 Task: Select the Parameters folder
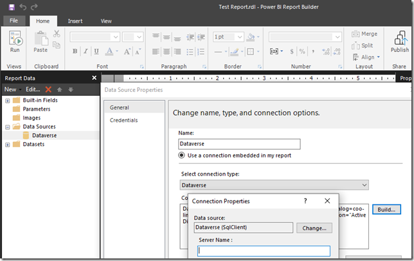37,109
